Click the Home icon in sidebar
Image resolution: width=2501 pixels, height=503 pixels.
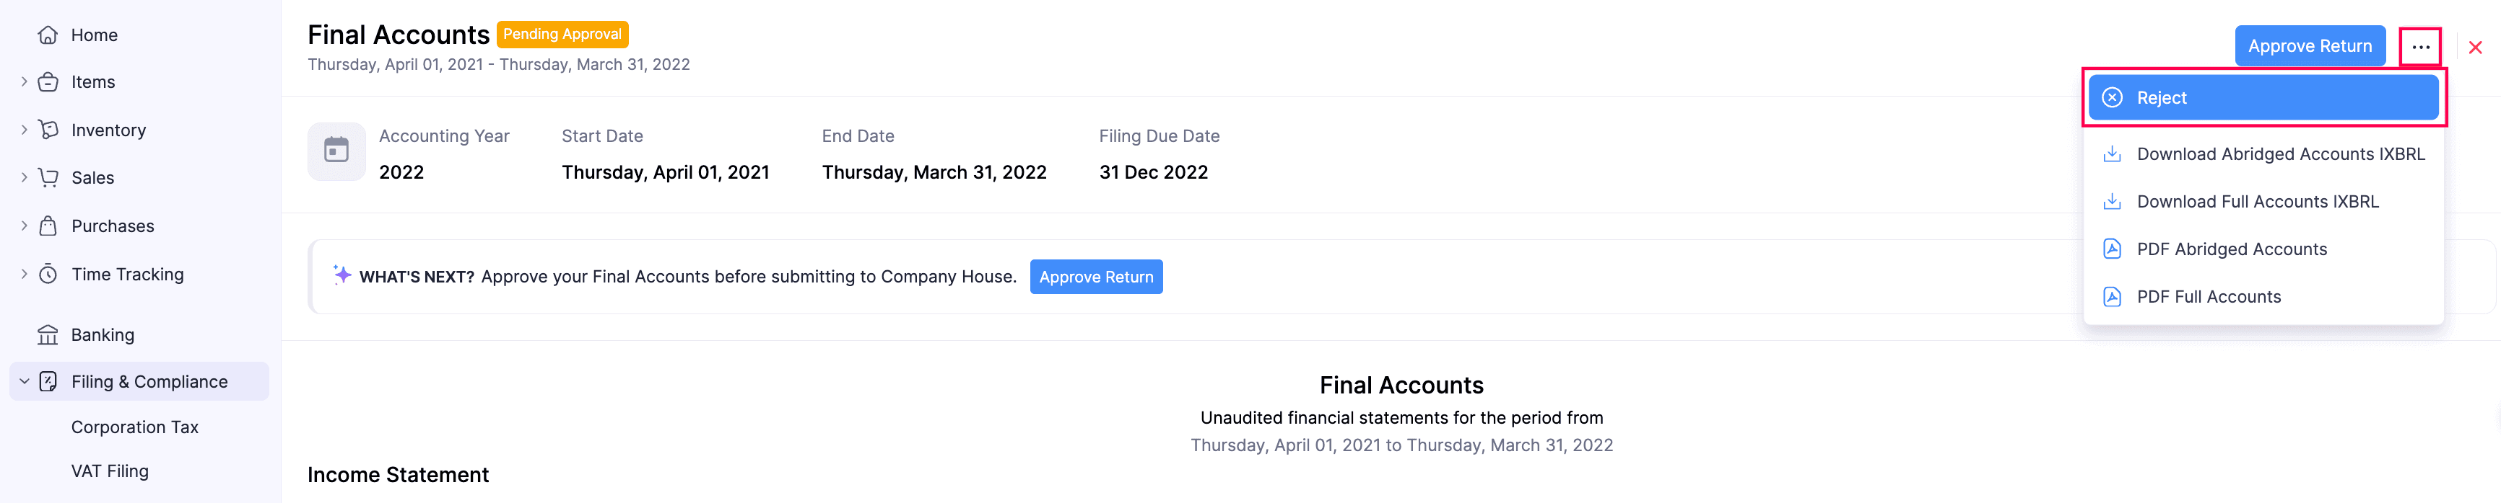point(47,36)
